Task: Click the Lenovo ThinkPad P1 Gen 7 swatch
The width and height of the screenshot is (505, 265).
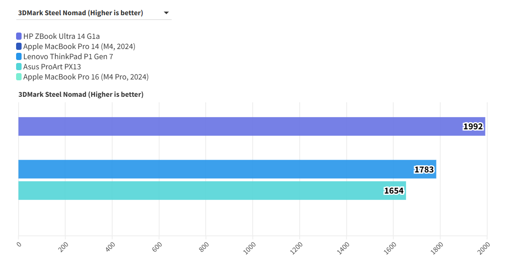Action: 19,57
